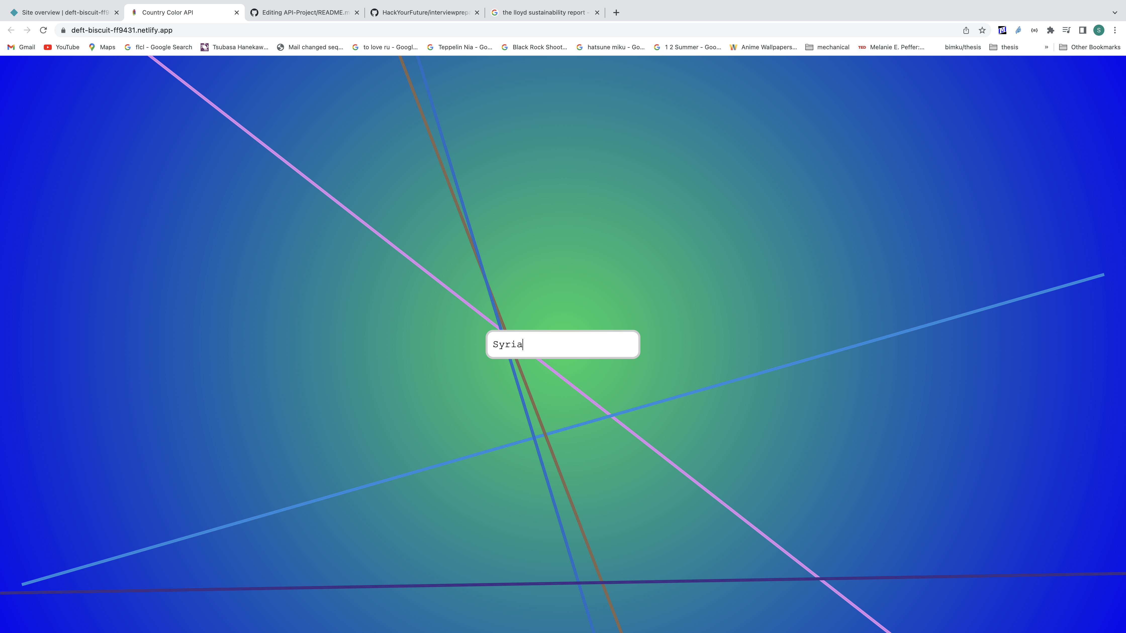Image resolution: width=1126 pixels, height=633 pixels.
Task: Open the Gmail bookmark
Action: pyautogui.click(x=21, y=47)
